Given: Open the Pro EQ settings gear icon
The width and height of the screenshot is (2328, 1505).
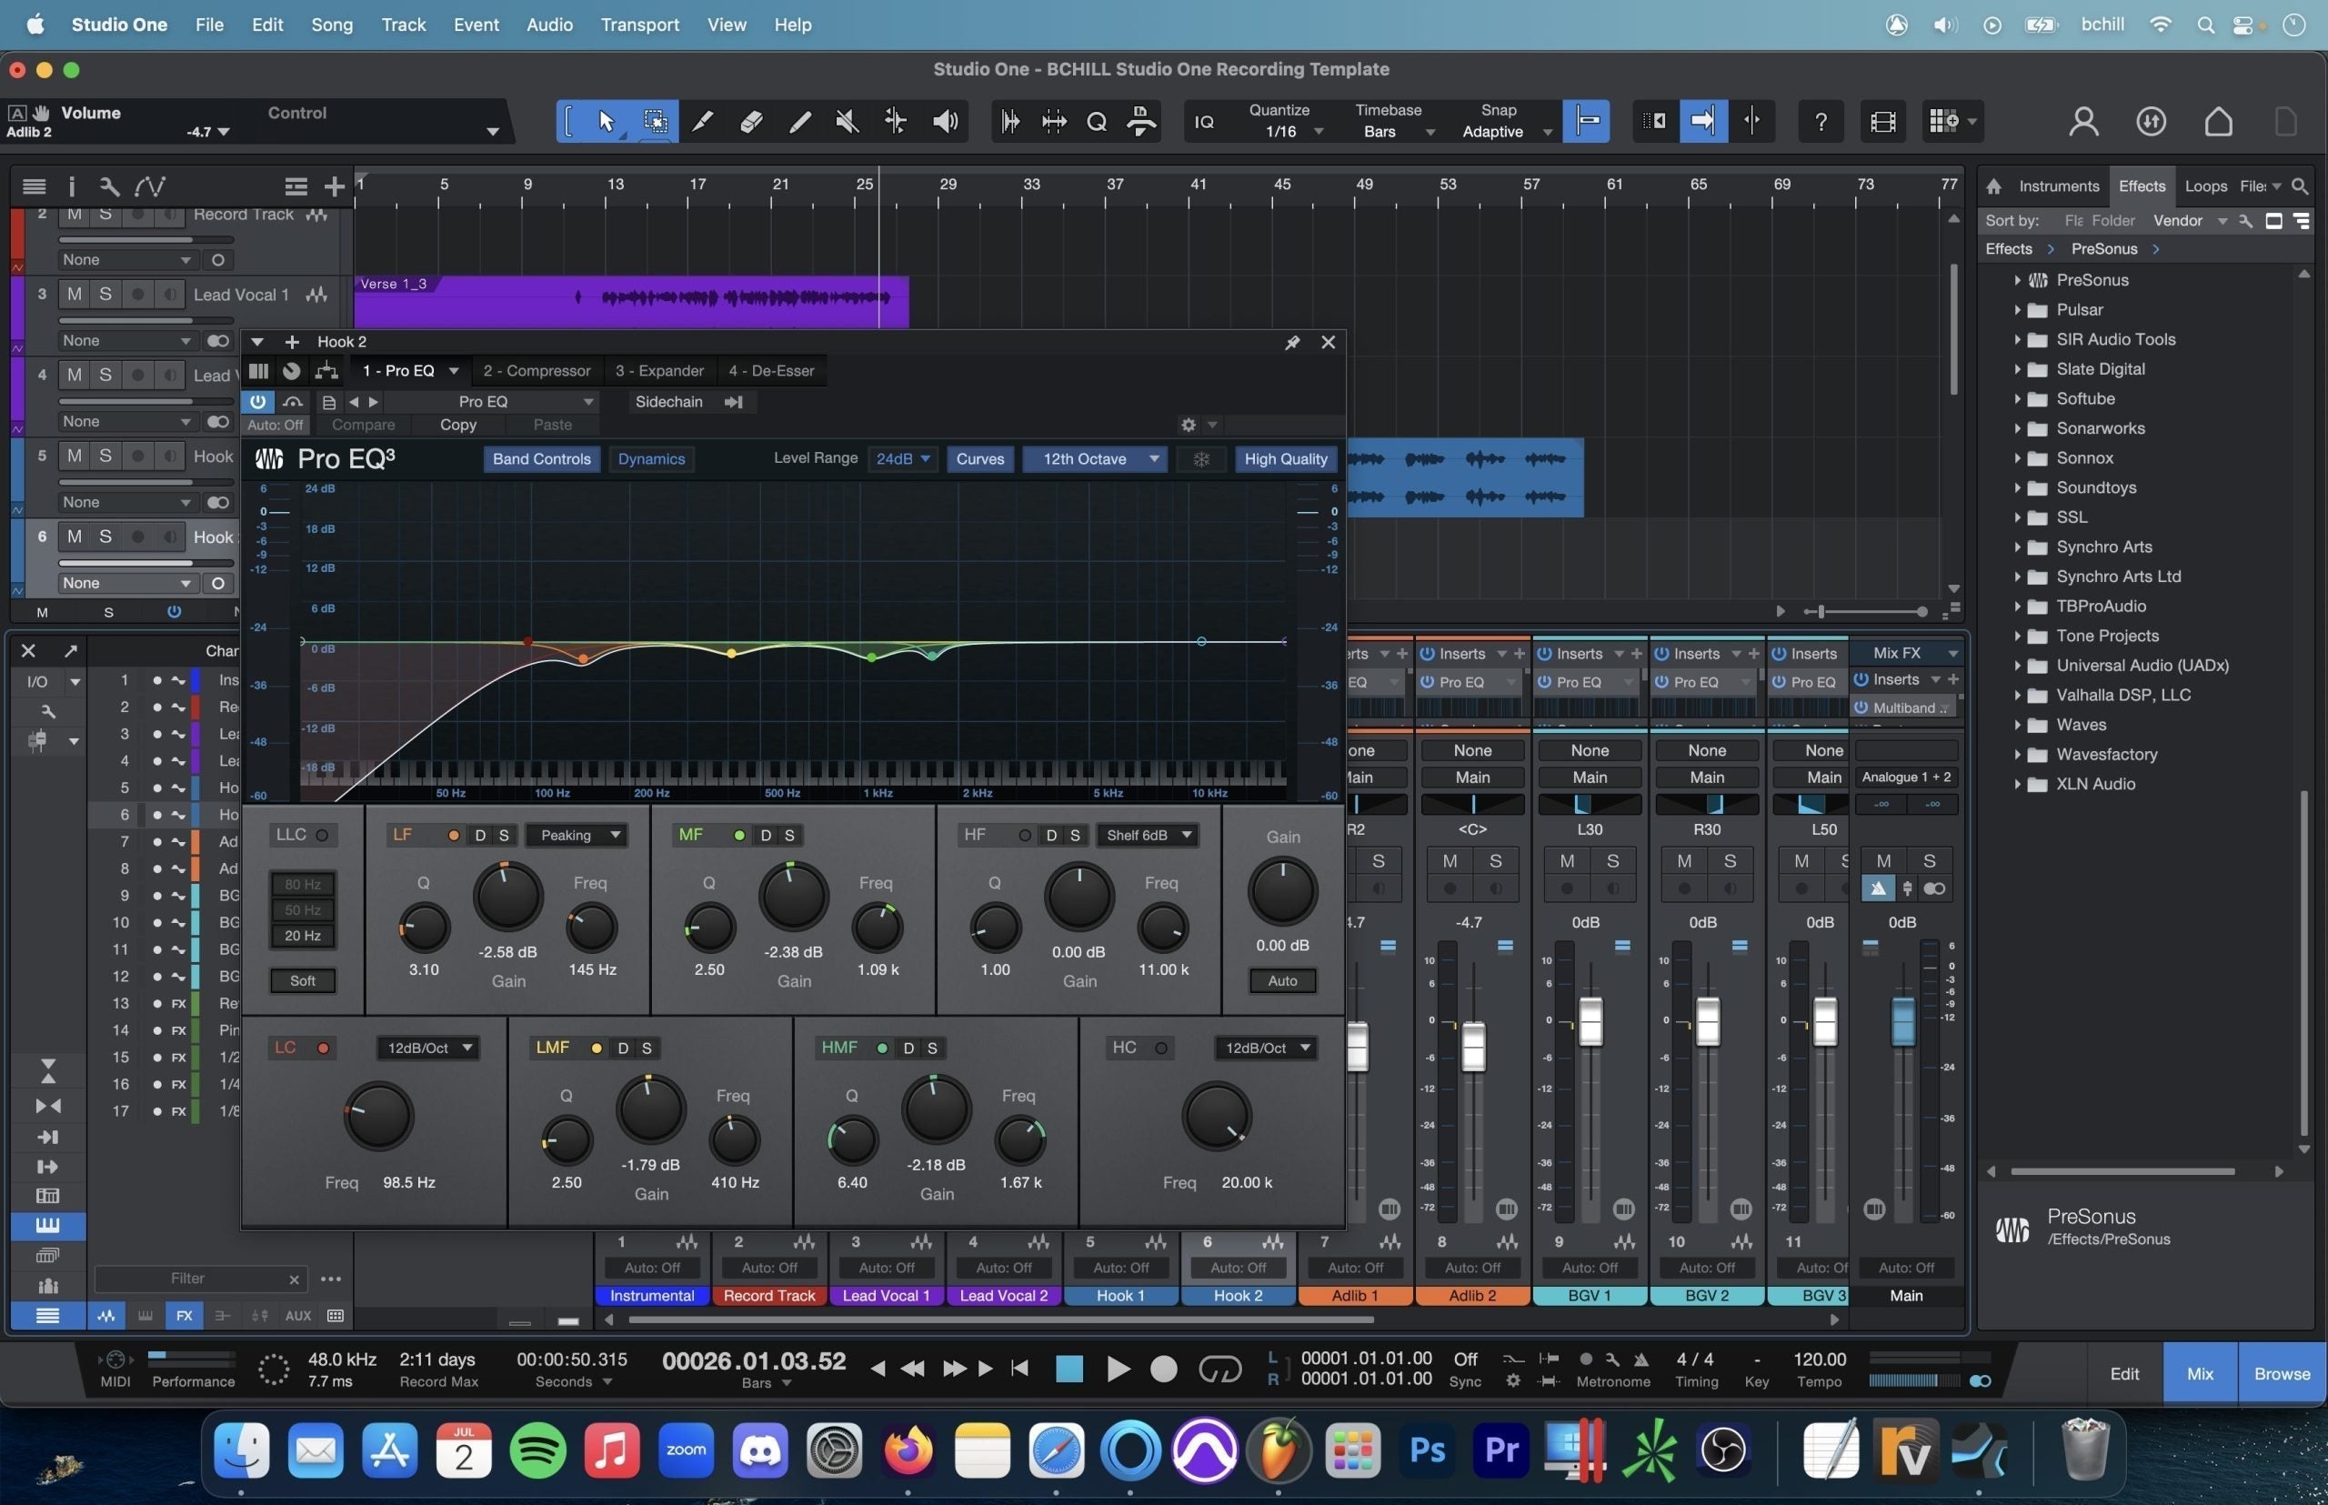Looking at the screenshot, I should click(1189, 424).
